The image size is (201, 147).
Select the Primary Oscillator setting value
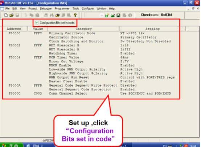139,37
